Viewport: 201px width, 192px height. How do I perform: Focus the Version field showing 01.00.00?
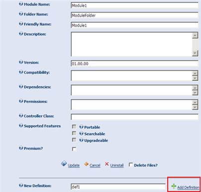click(x=134, y=63)
